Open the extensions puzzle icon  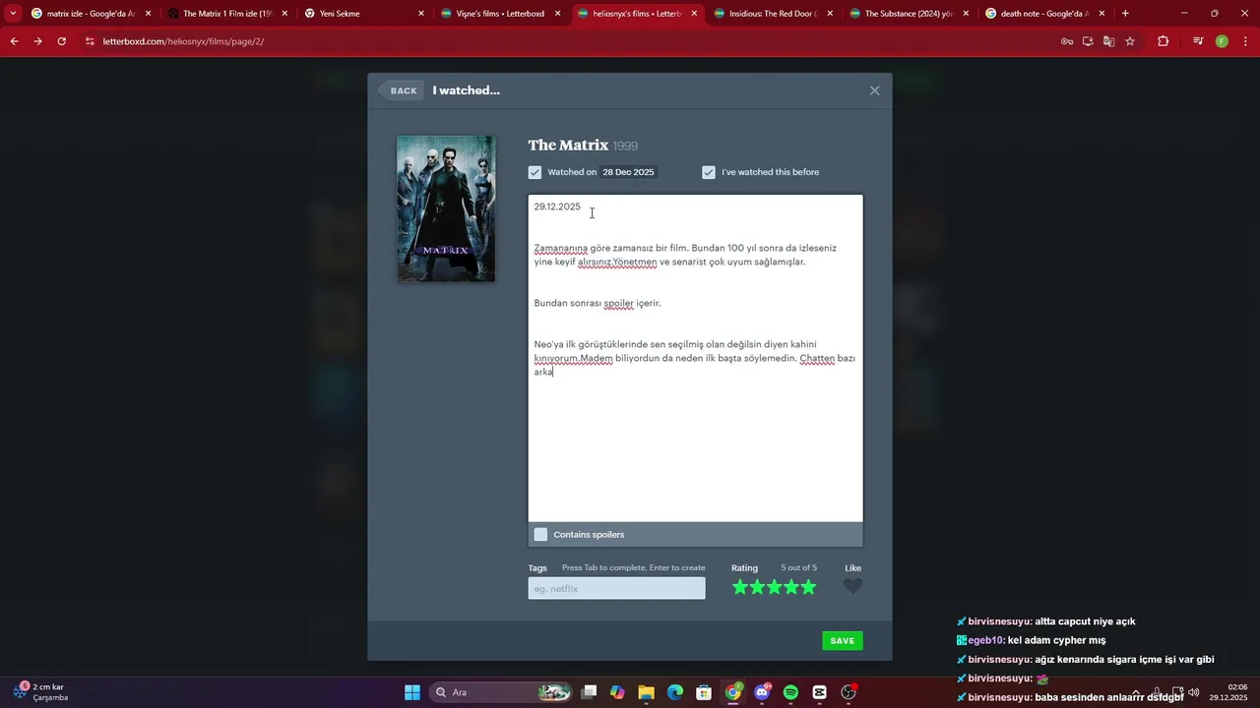(x=1164, y=41)
